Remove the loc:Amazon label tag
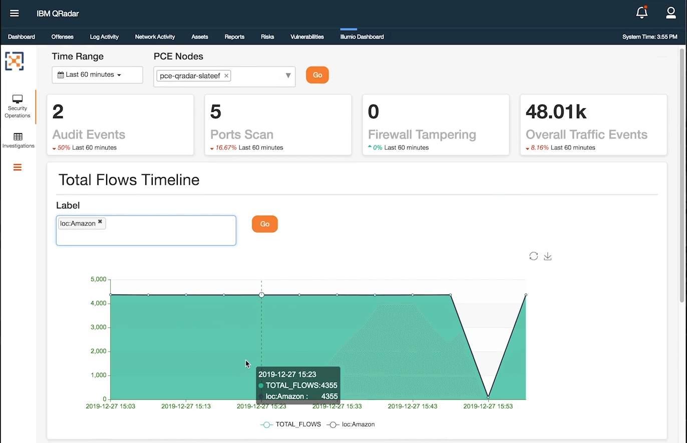This screenshot has width=687, height=443. point(100,221)
